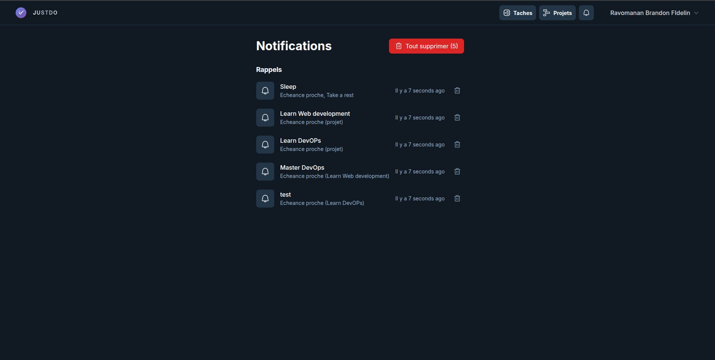
Task: Go to the Taches page
Action: (x=517, y=13)
